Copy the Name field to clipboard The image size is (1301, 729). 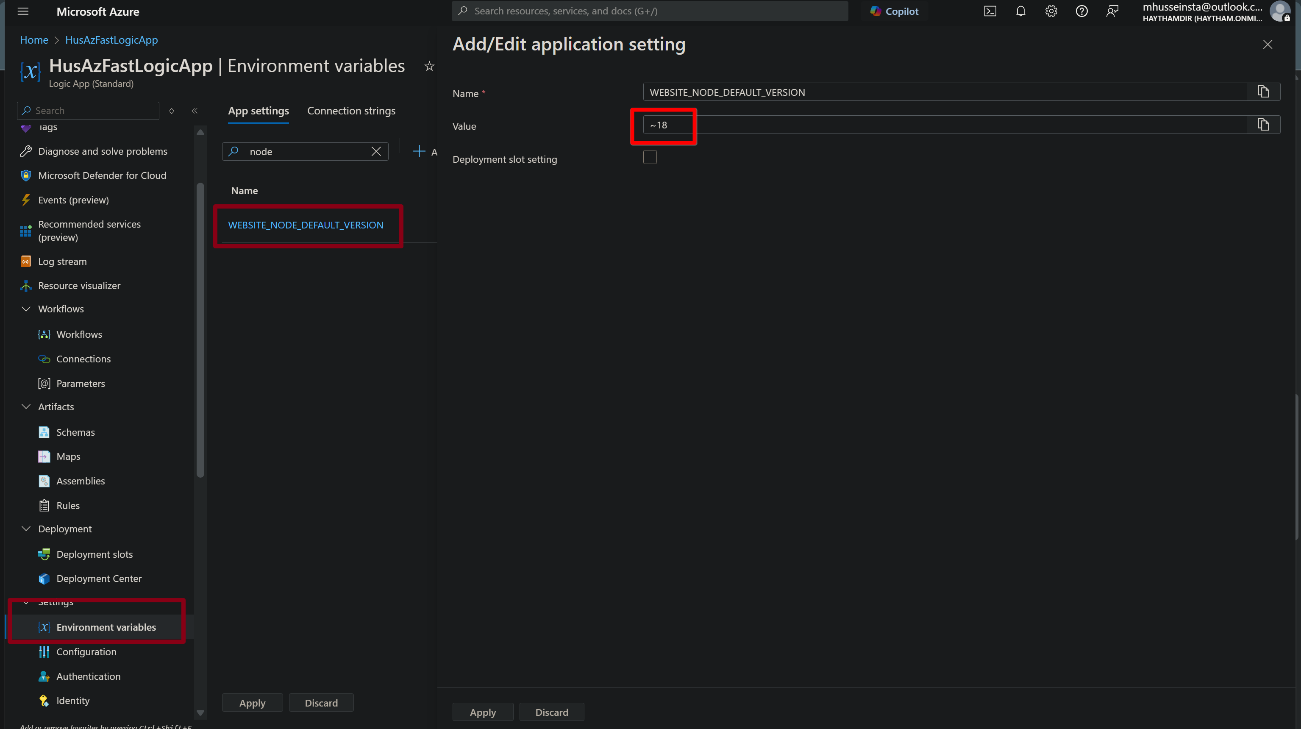click(1263, 92)
